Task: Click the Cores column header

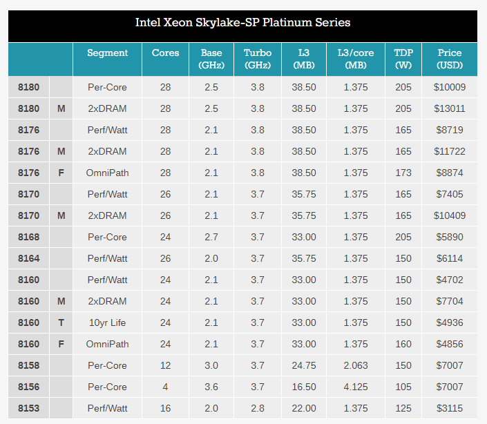Action: pyautogui.click(x=165, y=53)
